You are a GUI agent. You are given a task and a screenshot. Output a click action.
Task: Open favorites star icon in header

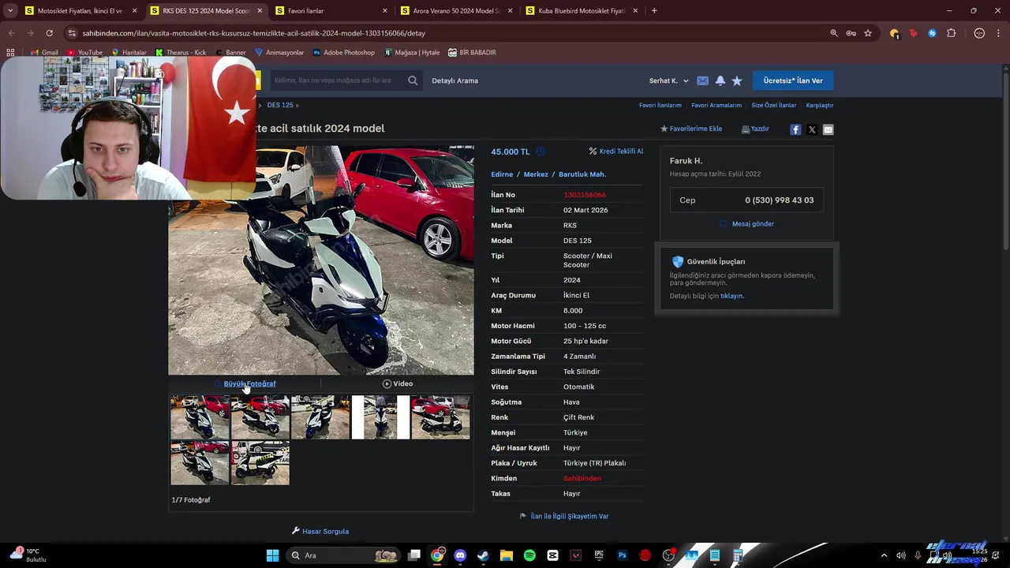click(737, 80)
